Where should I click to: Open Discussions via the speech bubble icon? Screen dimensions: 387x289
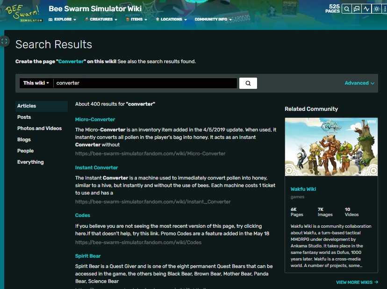pyautogui.click(x=356, y=8)
